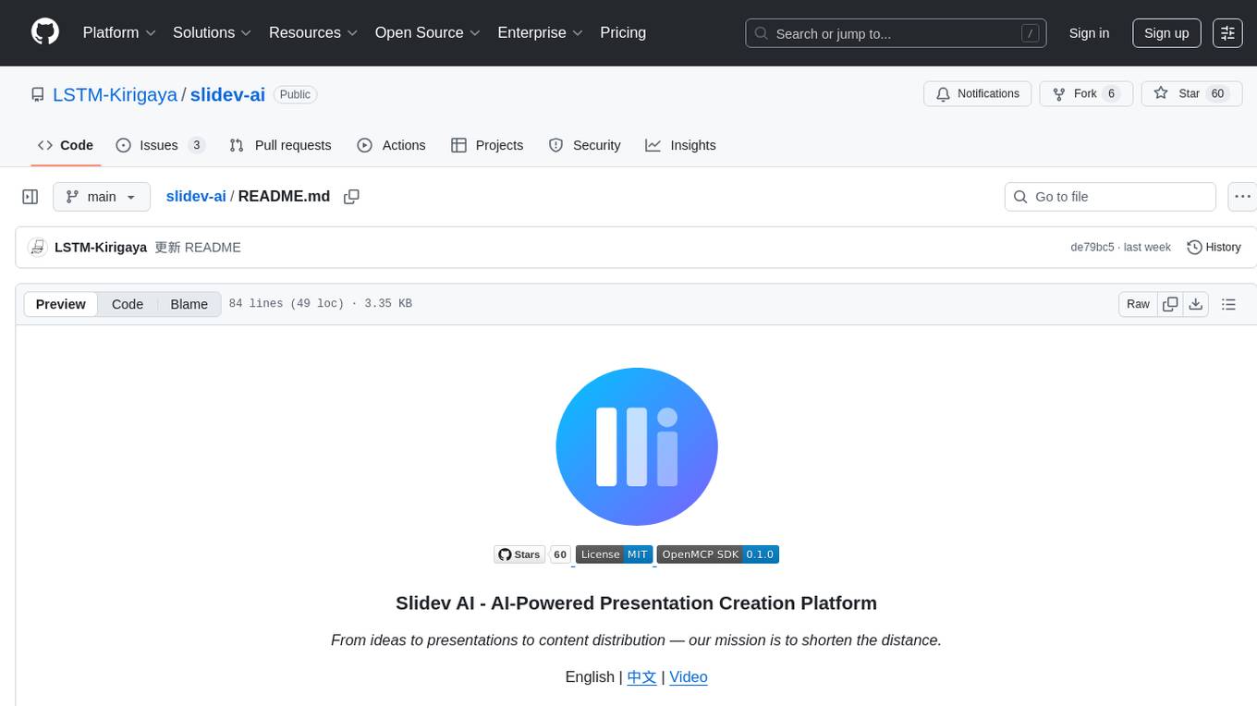The width and height of the screenshot is (1257, 706).
Task: Open commit de79bc5
Action: (x=1092, y=247)
